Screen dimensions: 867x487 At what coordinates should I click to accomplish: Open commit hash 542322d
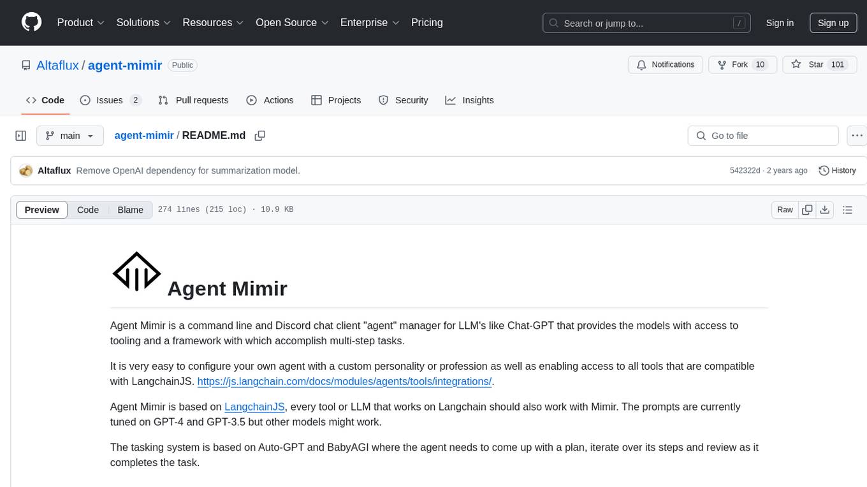(745, 171)
